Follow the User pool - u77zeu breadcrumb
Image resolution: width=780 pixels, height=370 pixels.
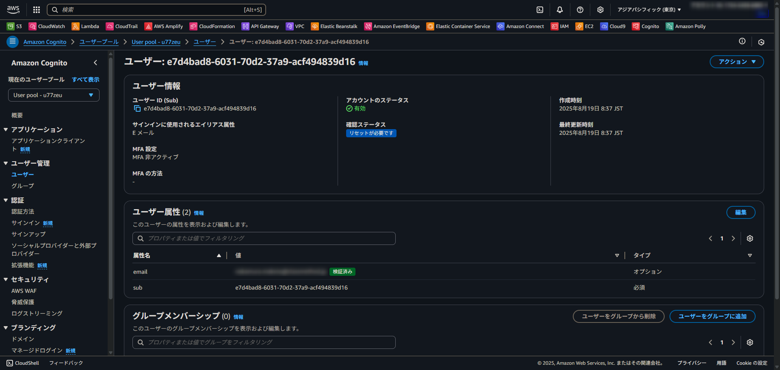(156, 42)
